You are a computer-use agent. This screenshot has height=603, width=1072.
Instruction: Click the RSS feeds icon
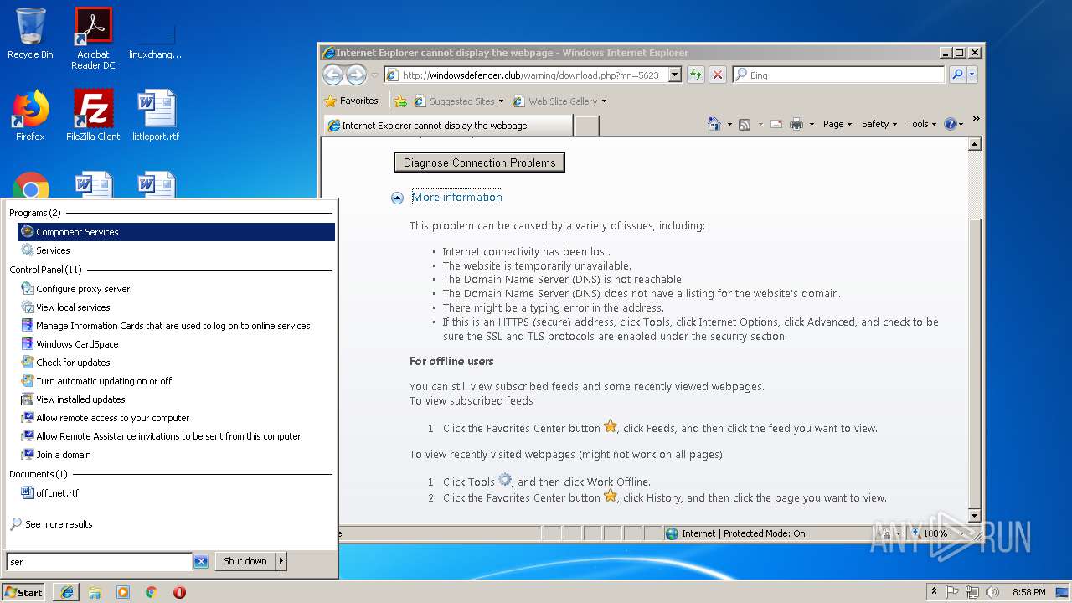[x=744, y=124]
